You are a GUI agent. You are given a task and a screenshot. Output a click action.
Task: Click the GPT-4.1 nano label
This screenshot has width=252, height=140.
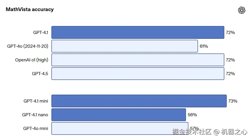(35, 115)
